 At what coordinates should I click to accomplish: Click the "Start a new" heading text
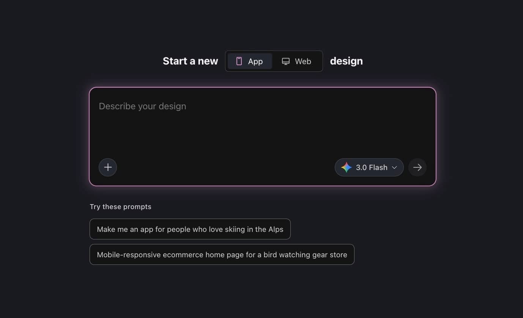coord(190,61)
